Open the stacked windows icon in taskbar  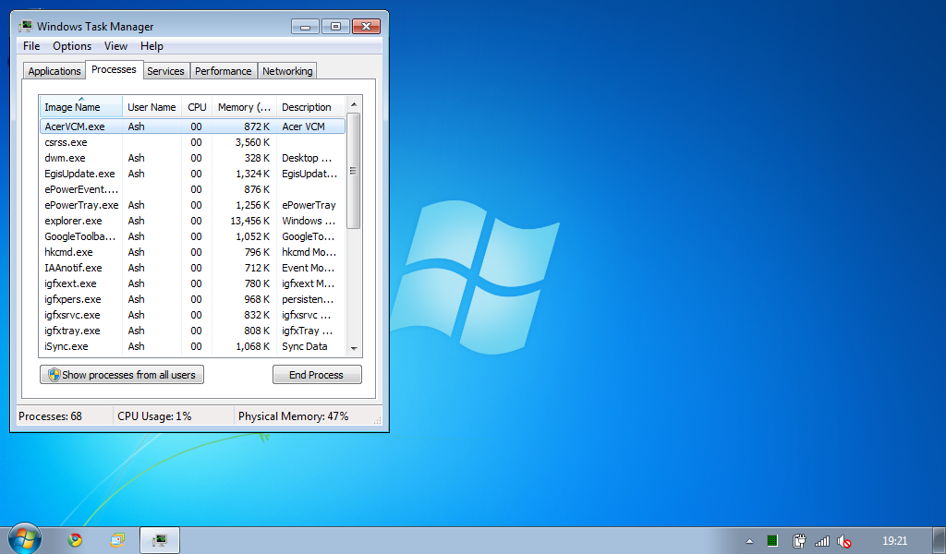coord(117,540)
